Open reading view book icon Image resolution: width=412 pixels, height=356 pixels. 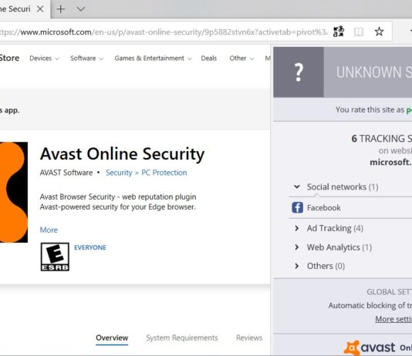(359, 32)
